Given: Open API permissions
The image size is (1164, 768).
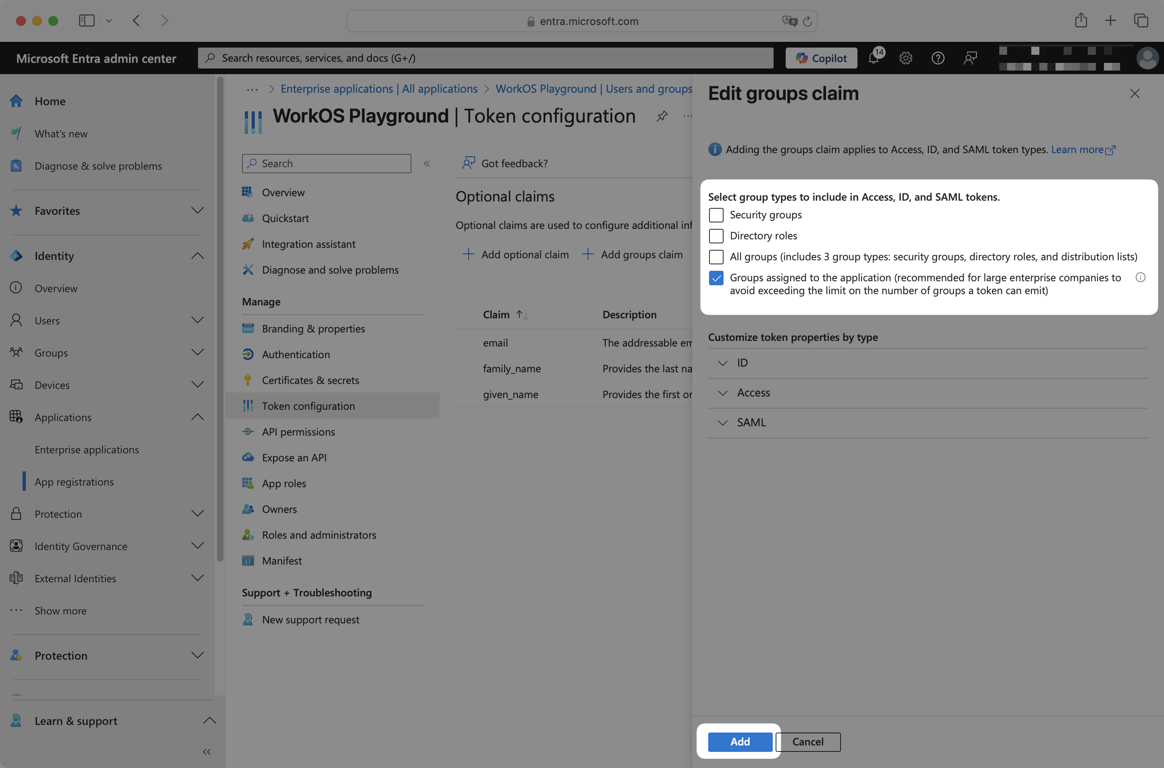Looking at the screenshot, I should [x=298, y=432].
